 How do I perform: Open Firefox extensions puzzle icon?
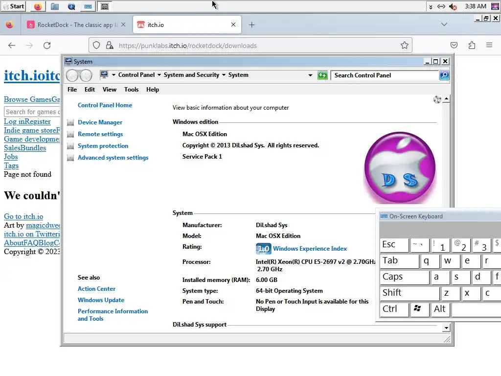[x=472, y=46]
